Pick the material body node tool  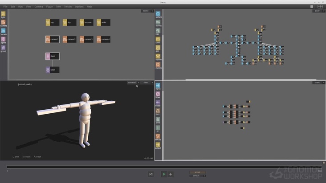click(x=158, y=66)
